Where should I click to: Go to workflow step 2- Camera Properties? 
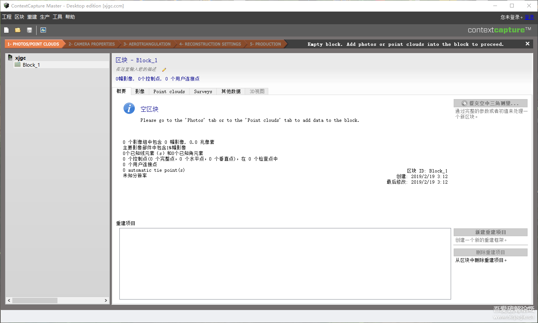coord(91,44)
